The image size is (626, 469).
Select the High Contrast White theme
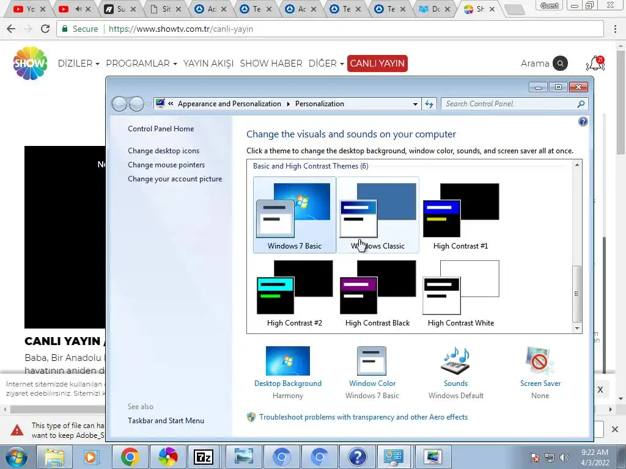pyautogui.click(x=461, y=293)
